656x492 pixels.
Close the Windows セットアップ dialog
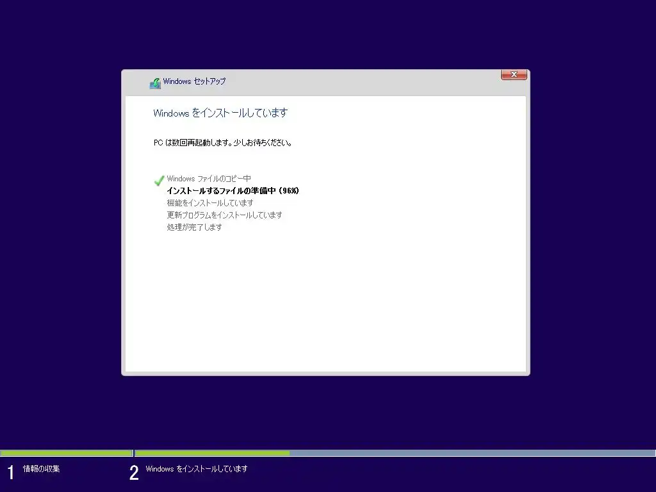point(514,74)
